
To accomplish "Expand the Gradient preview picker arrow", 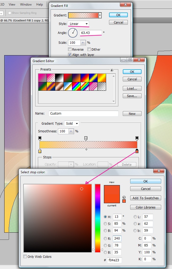I will click(x=100, y=15).
